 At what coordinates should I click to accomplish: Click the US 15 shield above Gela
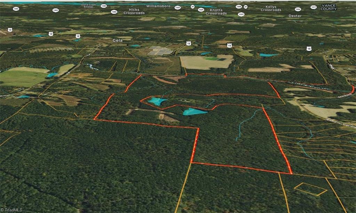78,36
